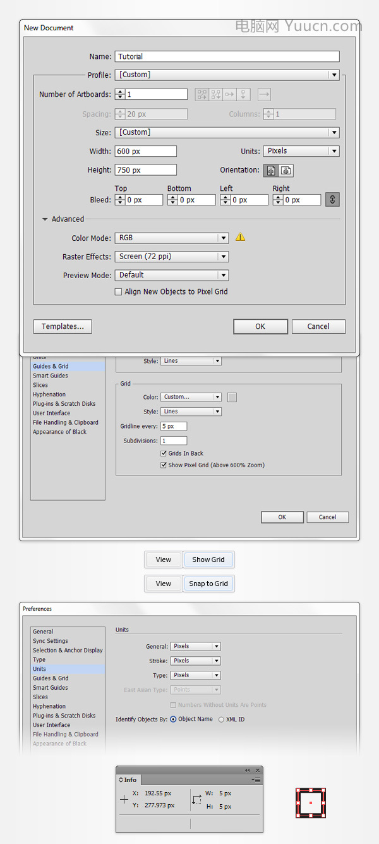
Task: Uncheck Grids In Back option
Action: pyautogui.click(x=164, y=453)
